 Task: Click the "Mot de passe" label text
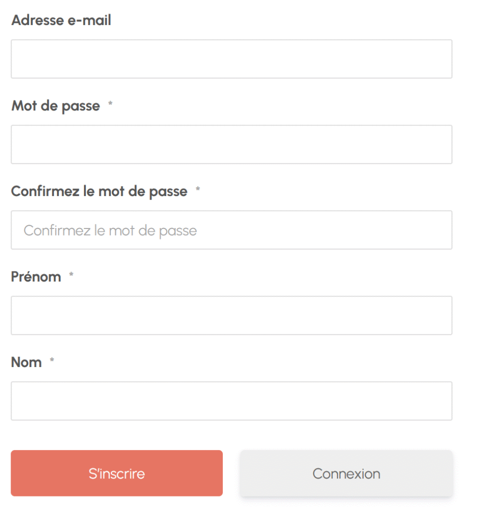[55, 106]
